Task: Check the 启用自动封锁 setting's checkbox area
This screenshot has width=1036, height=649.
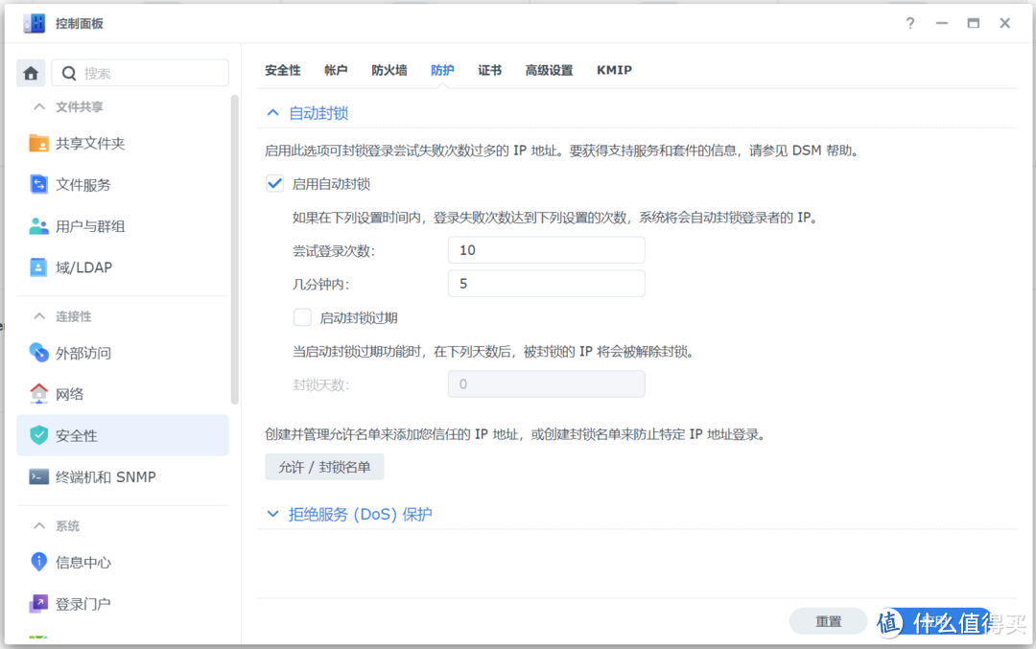Action: tap(274, 183)
